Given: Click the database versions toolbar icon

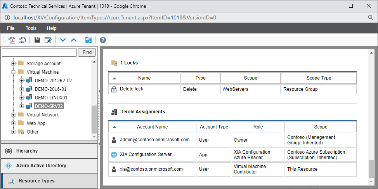Looking at the screenshot, I should (88, 40).
